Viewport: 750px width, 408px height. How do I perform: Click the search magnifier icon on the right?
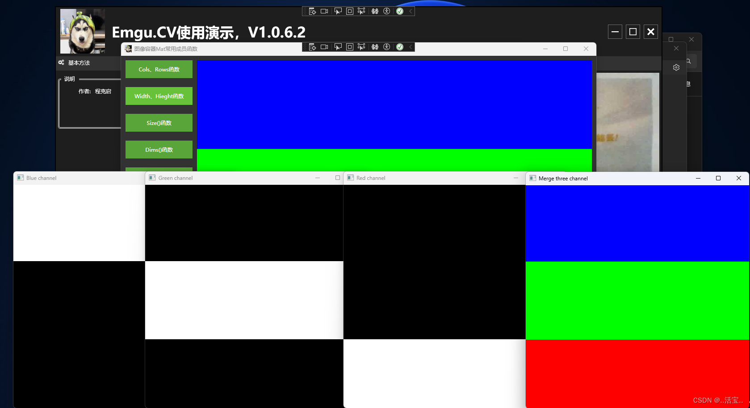click(689, 61)
